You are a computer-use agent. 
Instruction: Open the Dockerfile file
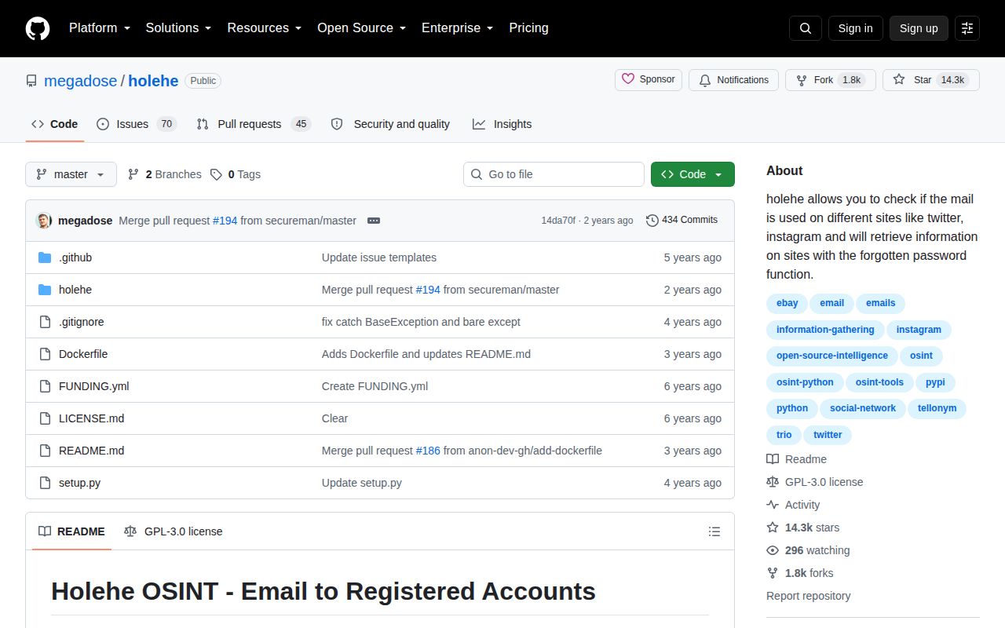pos(83,354)
